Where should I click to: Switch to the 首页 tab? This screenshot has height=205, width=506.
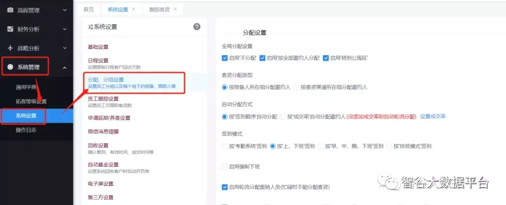[89, 9]
